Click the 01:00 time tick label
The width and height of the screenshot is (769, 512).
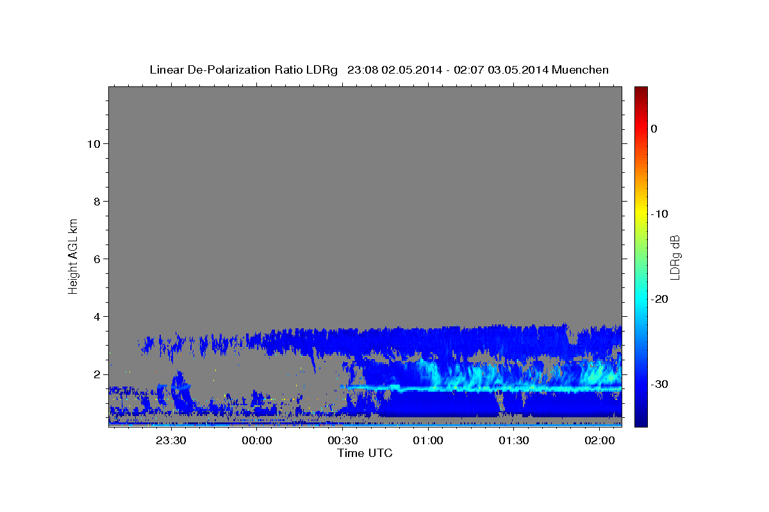point(428,440)
